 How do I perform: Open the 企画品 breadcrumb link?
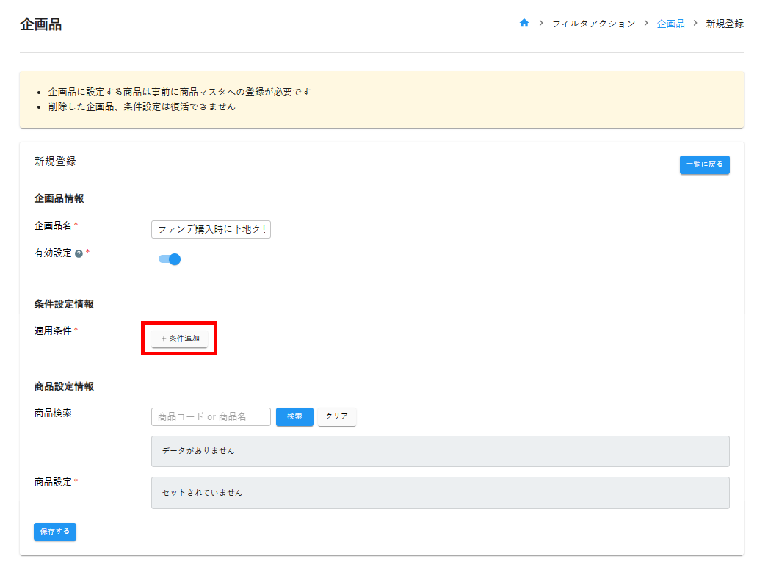pyautogui.click(x=670, y=24)
